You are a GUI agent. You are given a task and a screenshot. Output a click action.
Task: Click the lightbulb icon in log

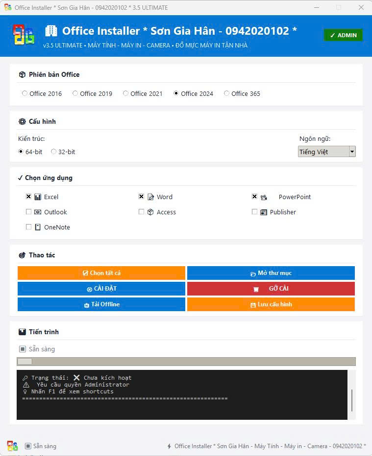pos(25,392)
